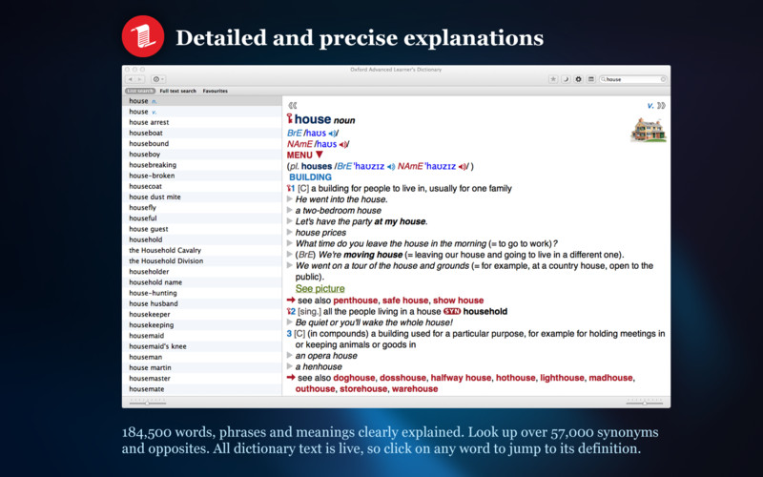Select 'house husband' in the word list
The height and width of the screenshot is (477, 763).
[x=202, y=303]
